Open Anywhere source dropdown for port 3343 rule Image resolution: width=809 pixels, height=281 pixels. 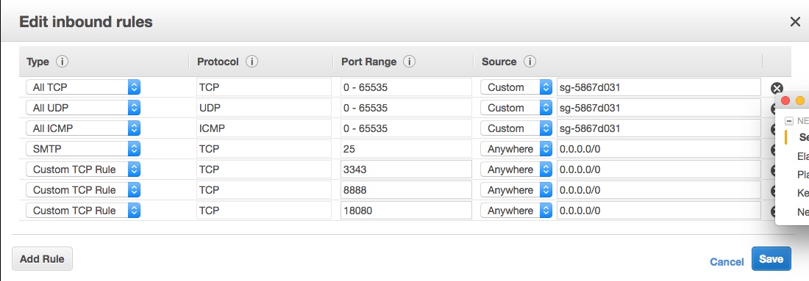click(516, 169)
